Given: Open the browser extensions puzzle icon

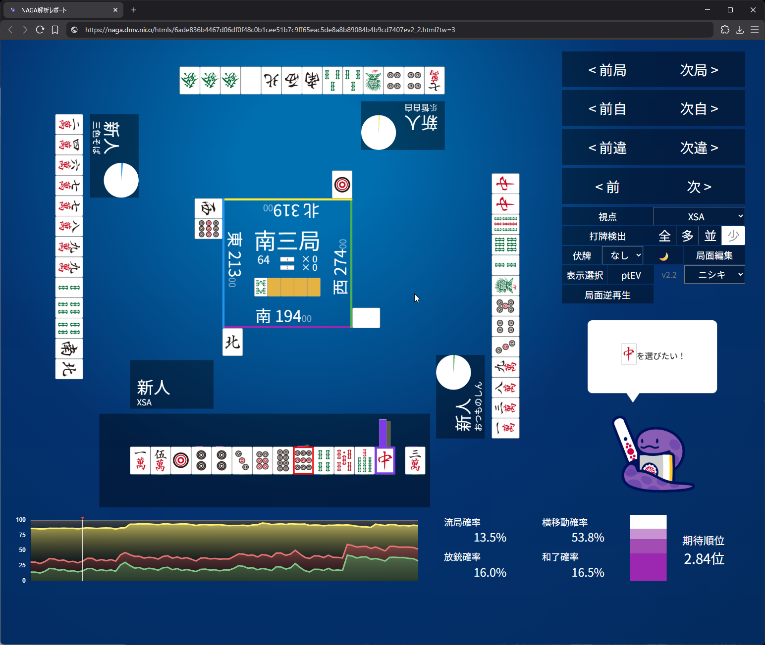Looking at the screenshot, I should (x=725, y=30).
